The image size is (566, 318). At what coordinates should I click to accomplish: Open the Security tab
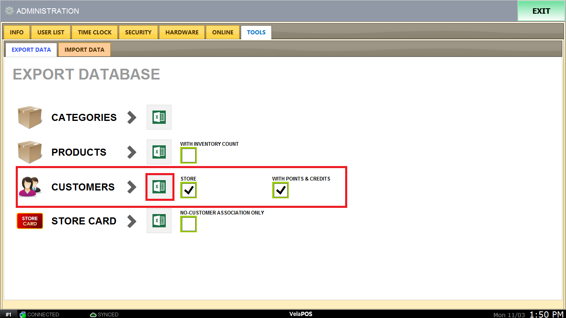pyautogui.click(x=138, y=32)
